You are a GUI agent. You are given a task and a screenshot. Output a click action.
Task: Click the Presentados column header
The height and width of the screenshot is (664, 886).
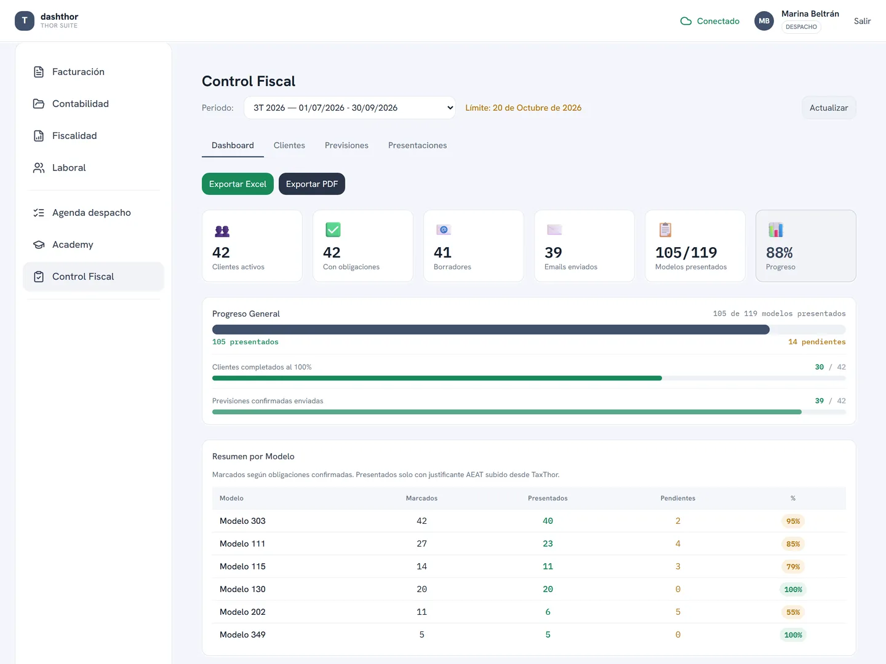tap(548, 498)
